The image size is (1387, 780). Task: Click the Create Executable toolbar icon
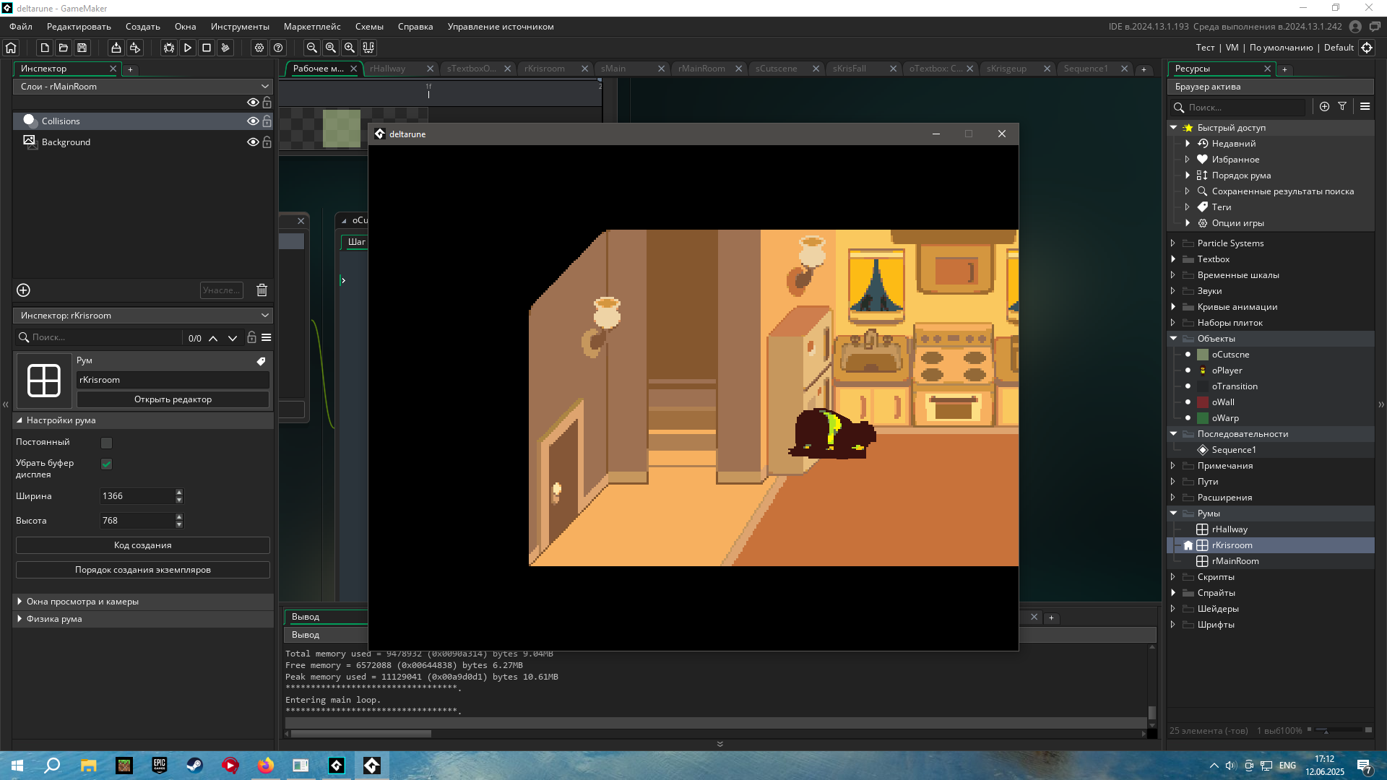pos(116,48)
